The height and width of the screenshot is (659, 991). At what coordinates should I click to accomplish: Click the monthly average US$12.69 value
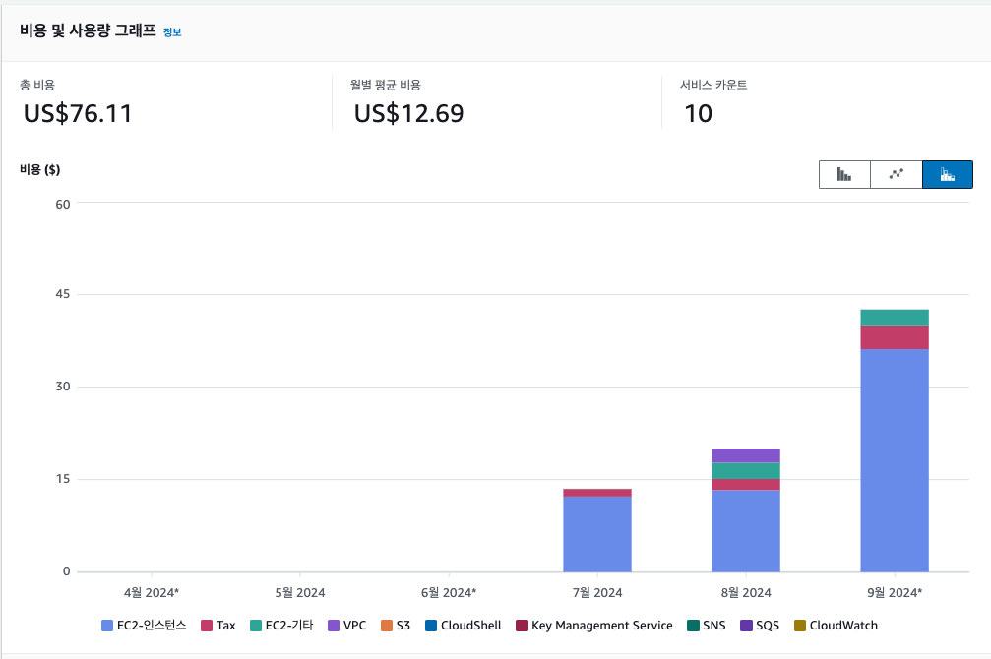tap(409, 114)
